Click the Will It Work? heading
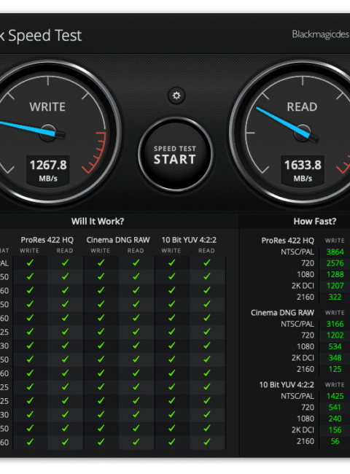Screen dimensions: 350x474 [x=98, y=221]
